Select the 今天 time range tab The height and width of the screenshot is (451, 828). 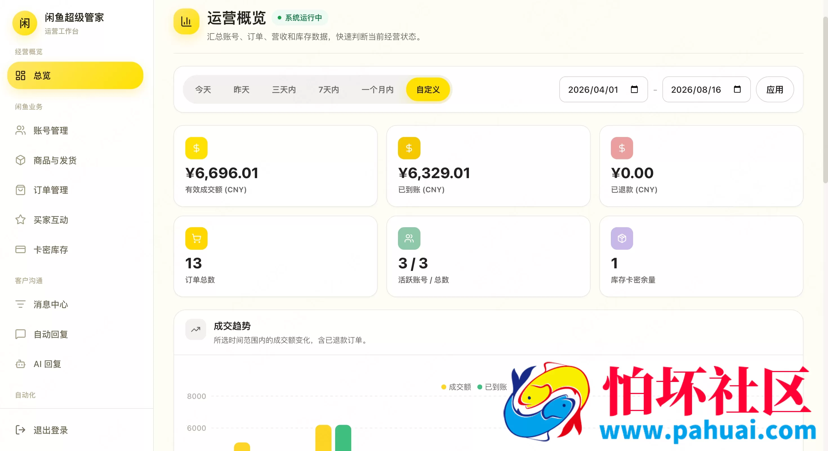[203, 89]
